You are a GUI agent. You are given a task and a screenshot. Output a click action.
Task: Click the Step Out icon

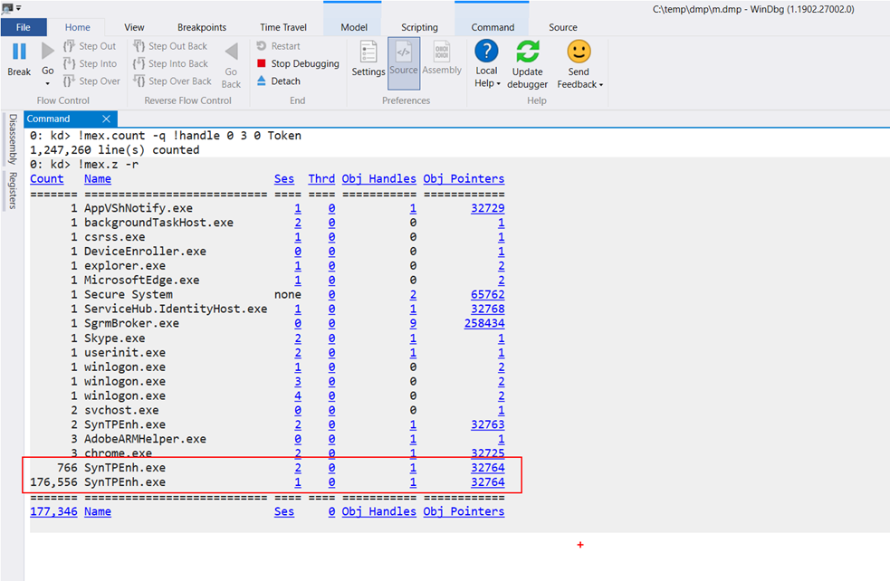[69, 46]
